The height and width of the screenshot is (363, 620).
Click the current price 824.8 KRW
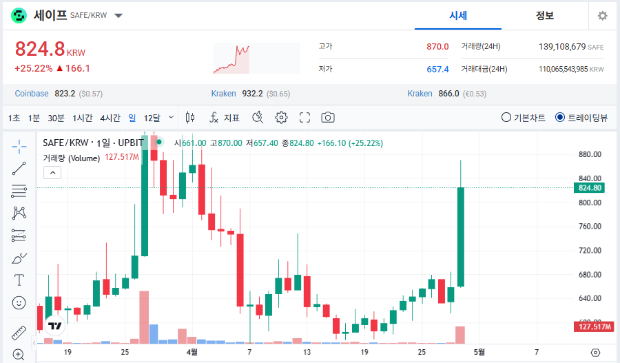(50, 50)
